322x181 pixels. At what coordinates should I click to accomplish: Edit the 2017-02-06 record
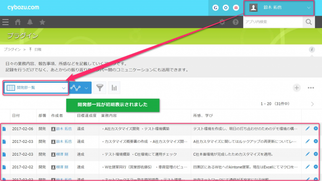click(x=307, y=128)
